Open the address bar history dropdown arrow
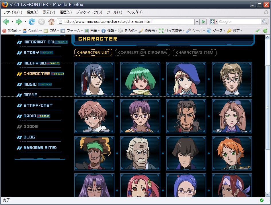 coord(197,22)
